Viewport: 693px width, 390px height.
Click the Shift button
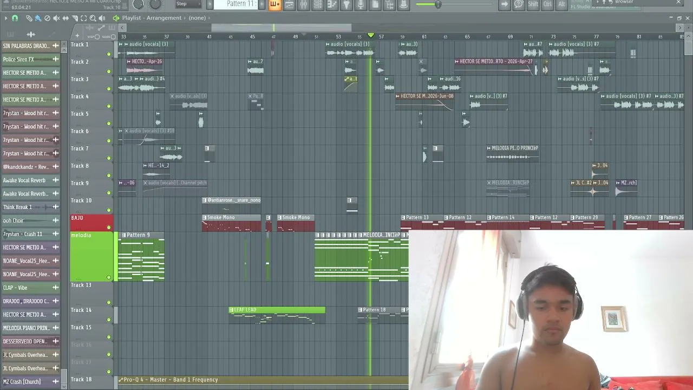pos(533,4)
